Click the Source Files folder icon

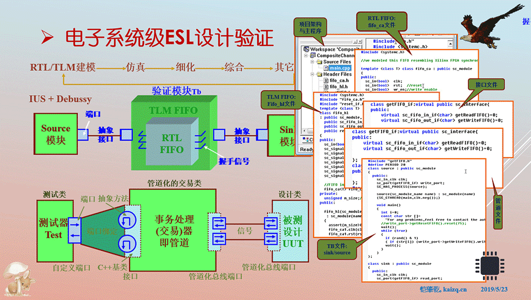coord(319,62)
